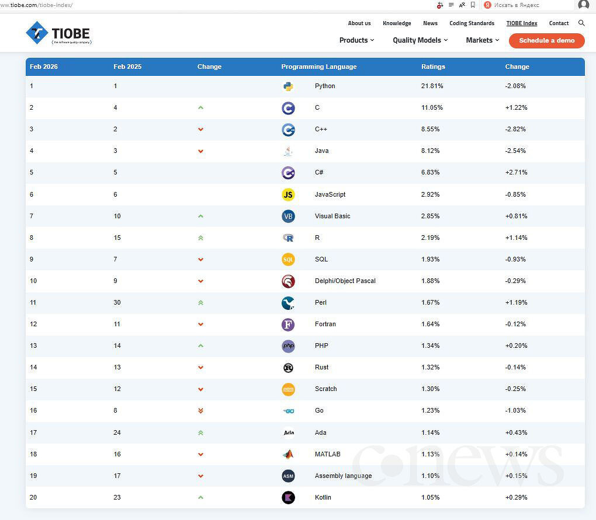Screen dimensions: 596x520
Task: Expand the Quality Models dropdown
Action: 420,40
